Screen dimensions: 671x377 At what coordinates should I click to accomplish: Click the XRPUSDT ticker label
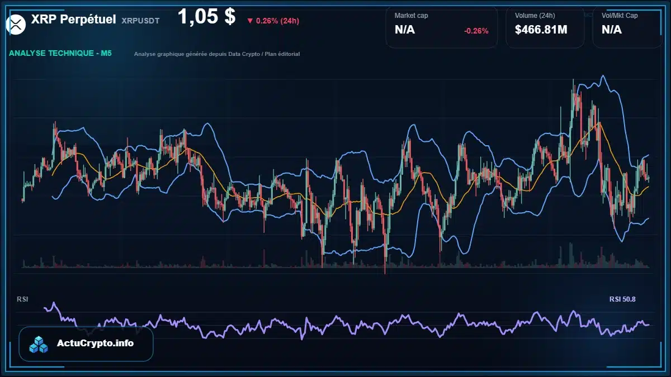click(x=140, y=21)
